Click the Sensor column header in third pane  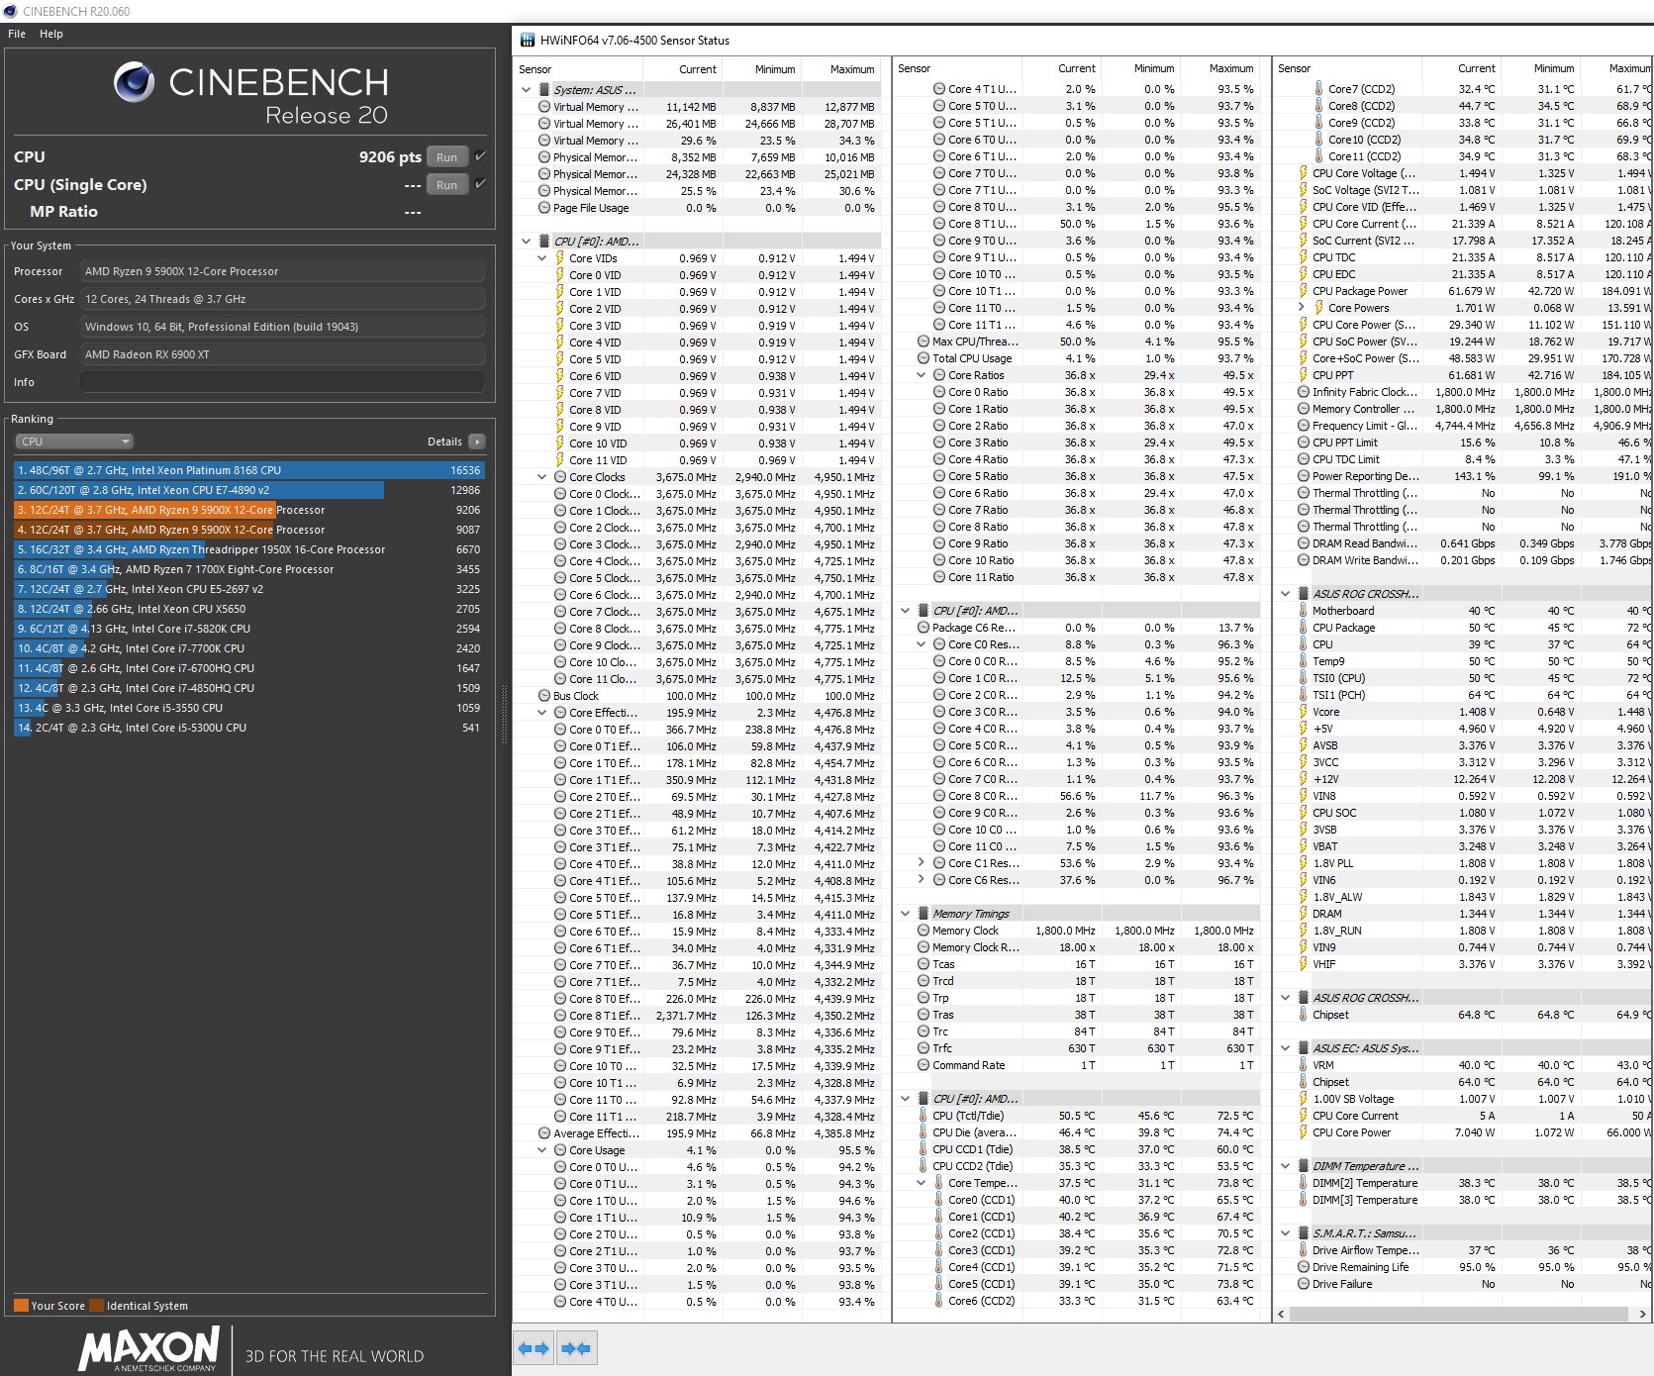1348,68
